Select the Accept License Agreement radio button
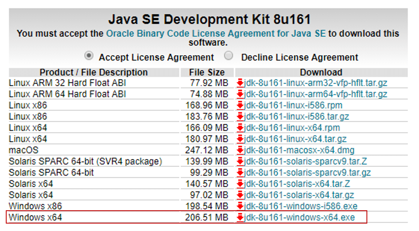This screenshot has height=231, width=419. (x=89, y=56)
